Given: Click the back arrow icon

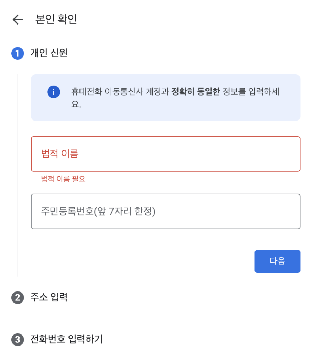Looking at the screenshot, I should click(x=17, y=20).
